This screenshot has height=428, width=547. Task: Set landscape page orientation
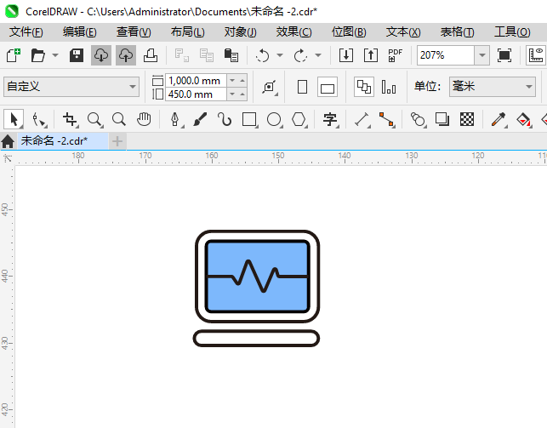click(328, 87)
